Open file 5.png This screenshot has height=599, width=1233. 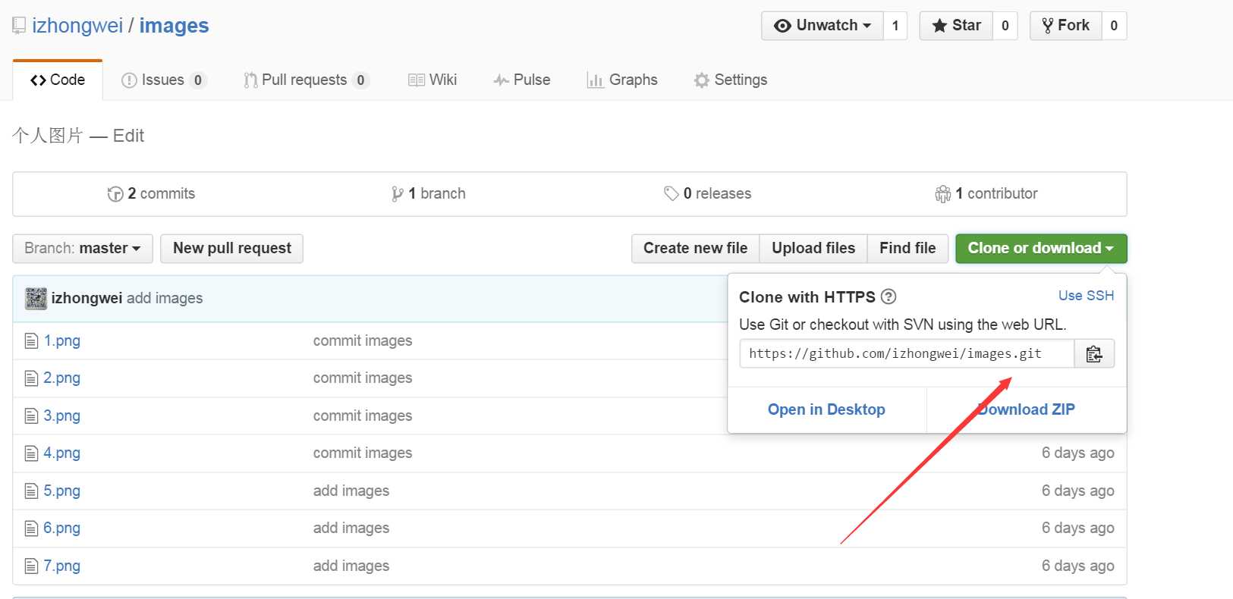point(62,491)
